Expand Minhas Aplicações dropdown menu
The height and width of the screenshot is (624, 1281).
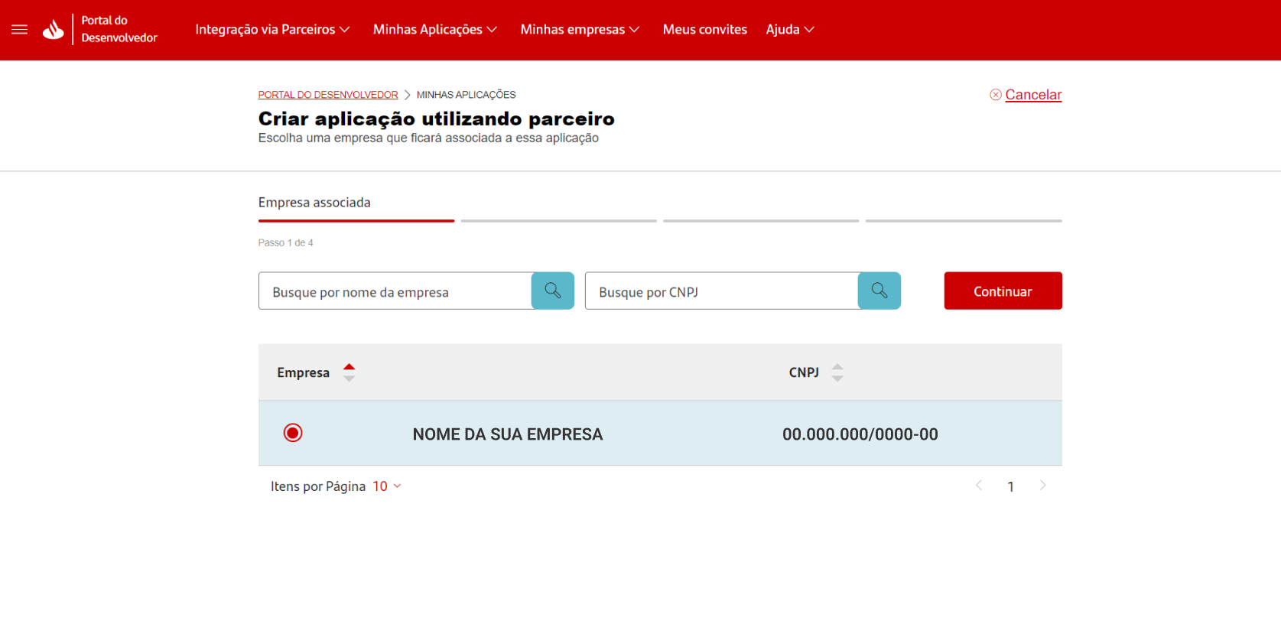click(x=435, y=30)
